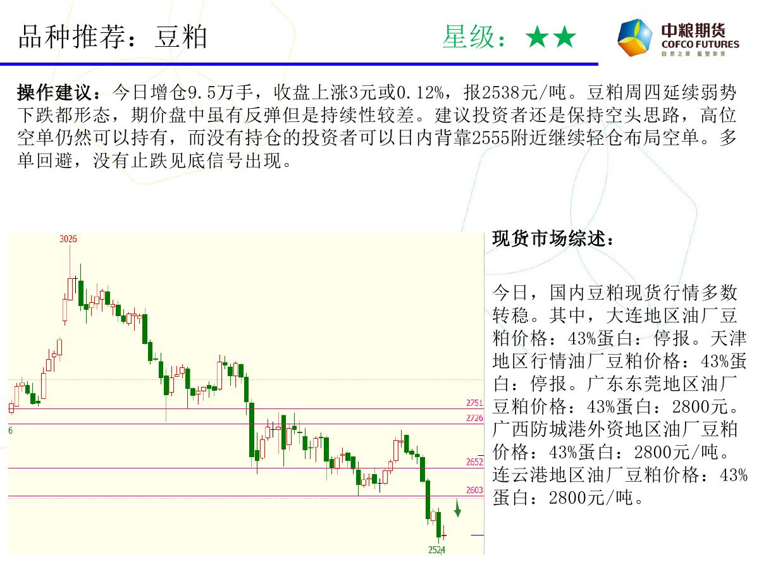Viewport: 759px width, 569px height.
Task: Click the spot market summary paragraph
Action: coord(618,395)
